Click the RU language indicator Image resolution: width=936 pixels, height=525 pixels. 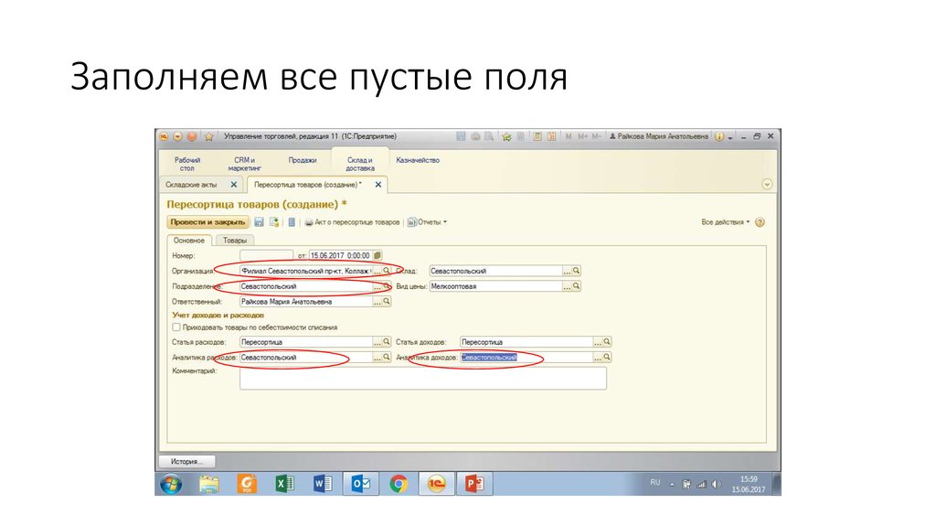655,483
